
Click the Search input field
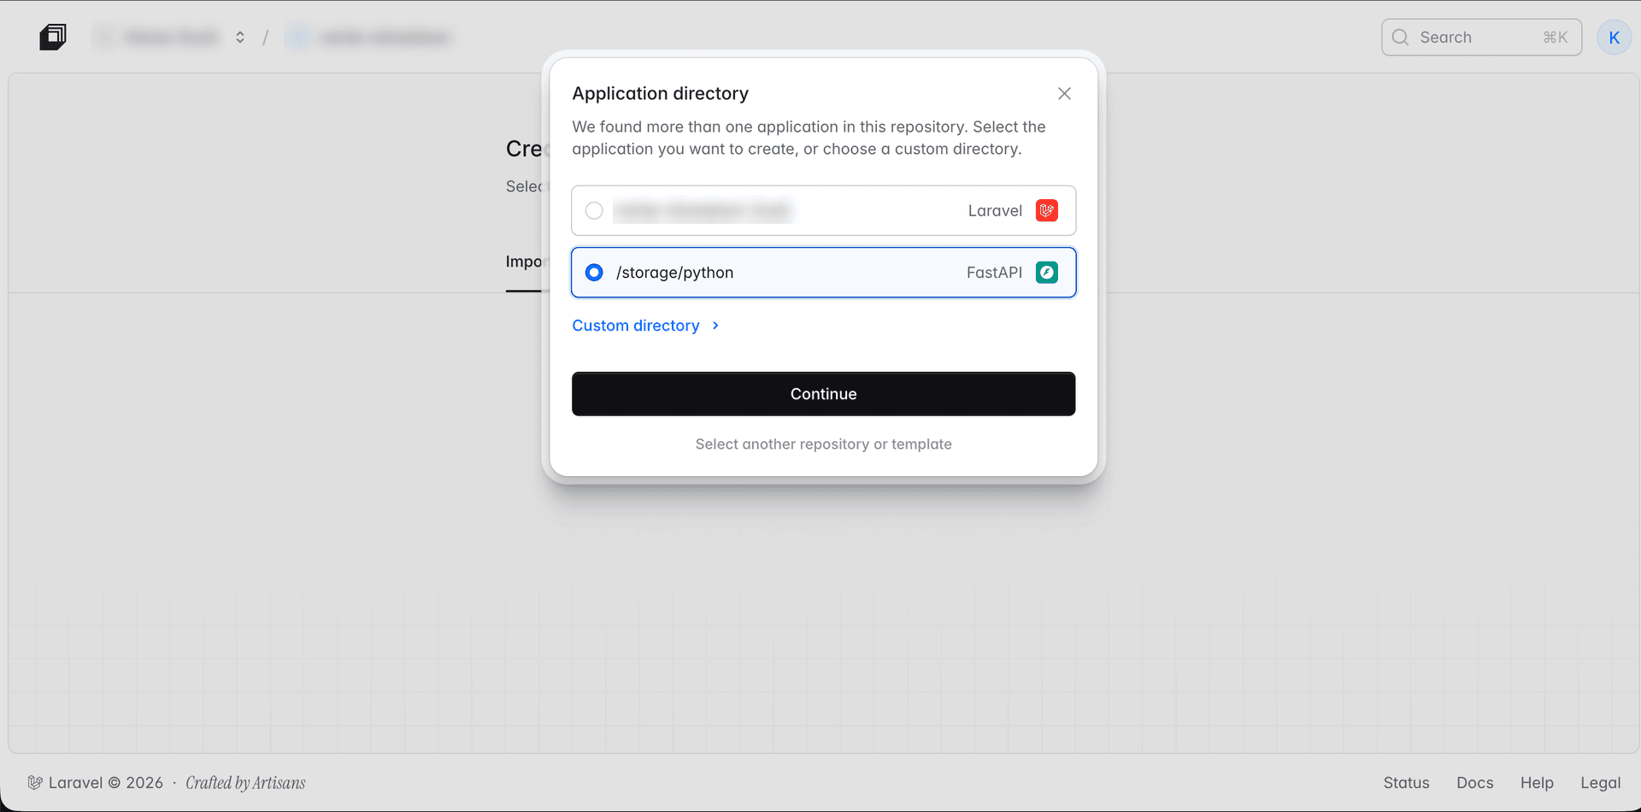1481,38
